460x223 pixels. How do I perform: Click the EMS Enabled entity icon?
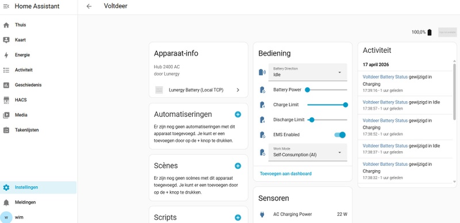coord(262,134)
